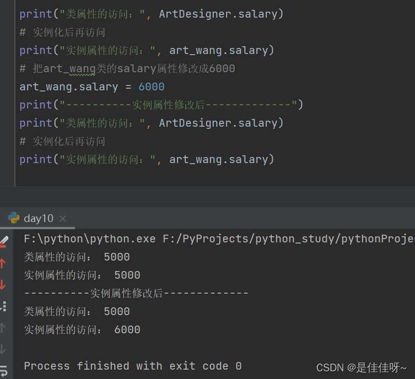Click the red down arrow in the run toolbar
The height and width of the screenshot is (379, 415).
(3, 285)
